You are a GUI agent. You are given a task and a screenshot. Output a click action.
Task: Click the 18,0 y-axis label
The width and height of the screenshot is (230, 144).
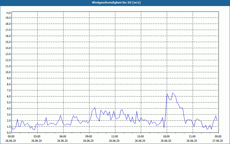click(x=8, y=24)
